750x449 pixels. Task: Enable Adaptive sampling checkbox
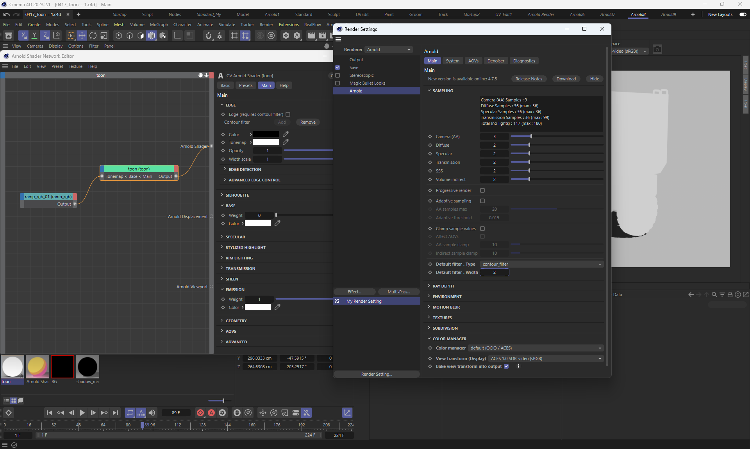[x=482, y=201]
